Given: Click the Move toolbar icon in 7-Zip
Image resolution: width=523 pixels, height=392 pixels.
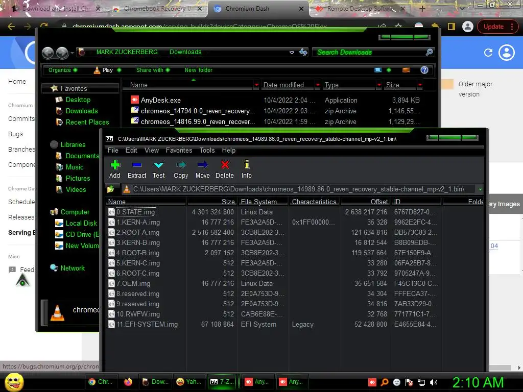Looking at the screenshot, I should pos(202,169).
